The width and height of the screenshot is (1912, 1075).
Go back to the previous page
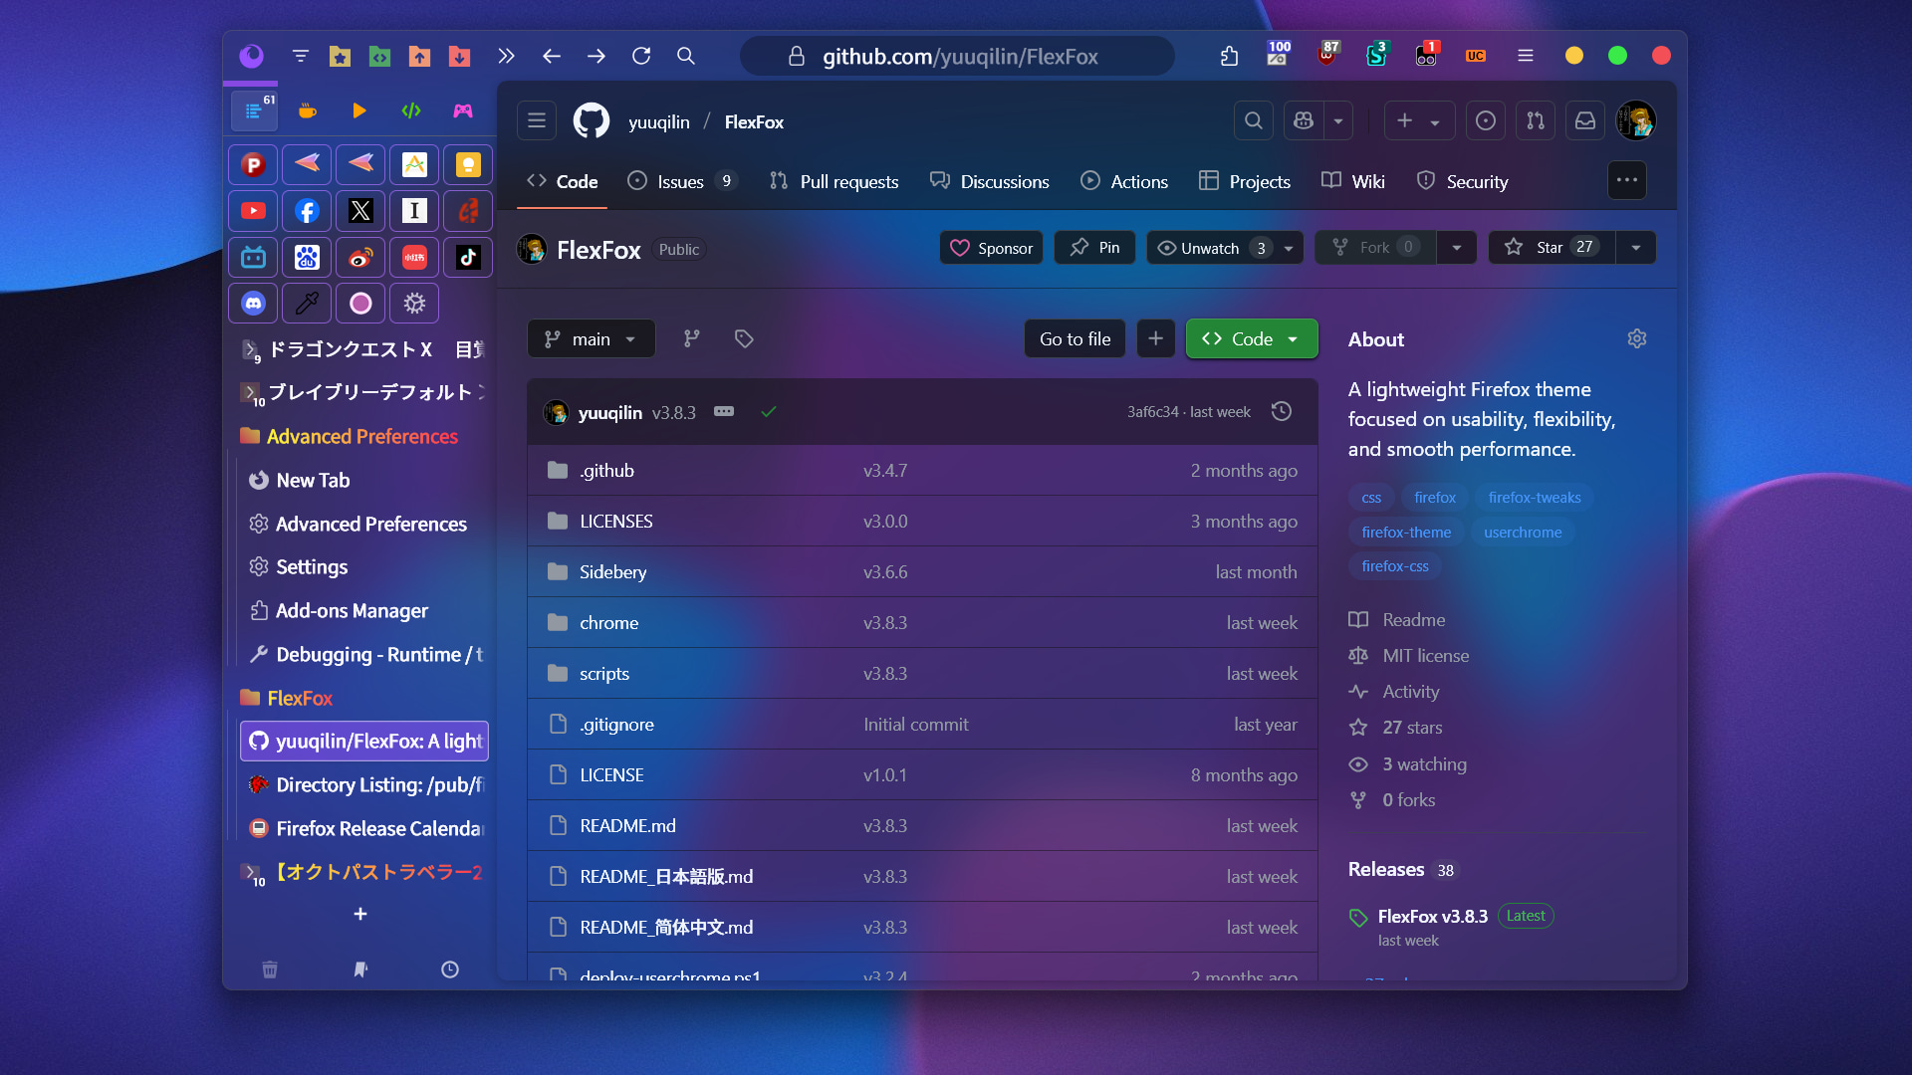[552, 56]
